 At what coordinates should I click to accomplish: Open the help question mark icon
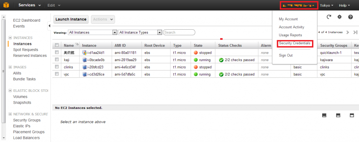(x=351, y=17)
